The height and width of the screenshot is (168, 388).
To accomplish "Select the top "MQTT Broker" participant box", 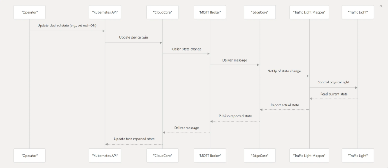I will 210,12.
